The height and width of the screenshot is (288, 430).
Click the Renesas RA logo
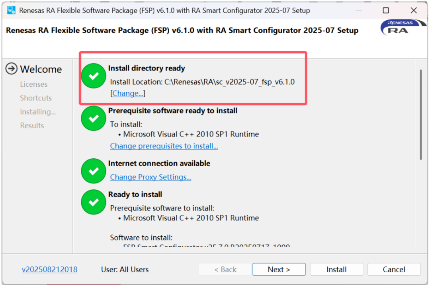click(399, 27)
